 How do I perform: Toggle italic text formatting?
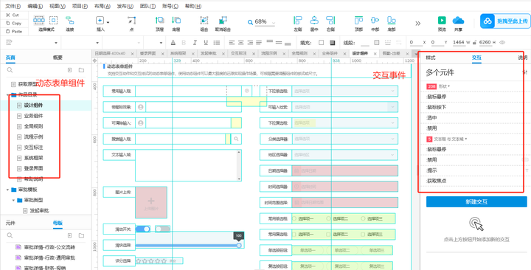[195, 43]
